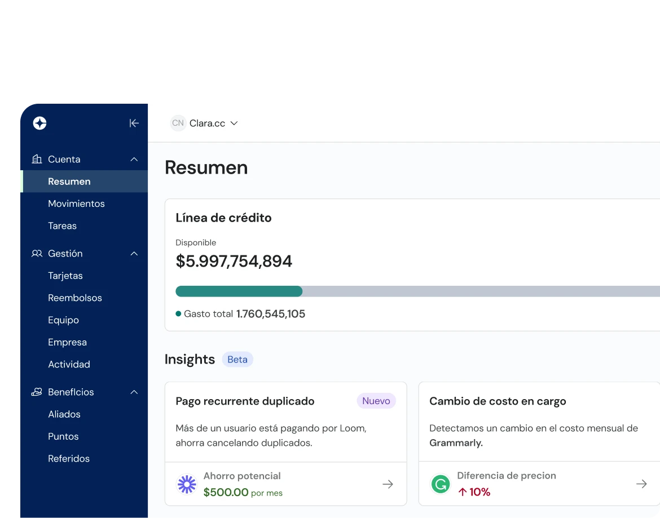Click the Grammarly logo icon
The image size is (660, 518).
[x=441, y=484]
